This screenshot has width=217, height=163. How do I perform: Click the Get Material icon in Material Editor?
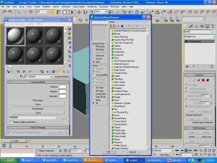8,71
